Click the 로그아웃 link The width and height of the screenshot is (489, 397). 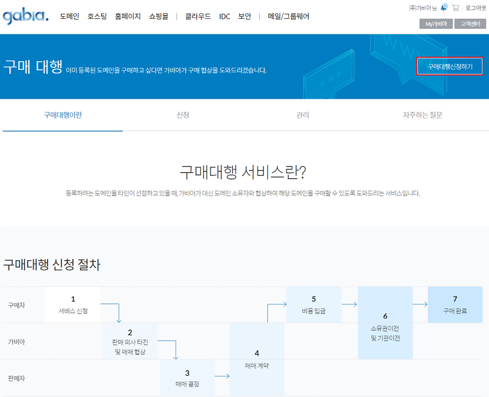click(476, 8)
